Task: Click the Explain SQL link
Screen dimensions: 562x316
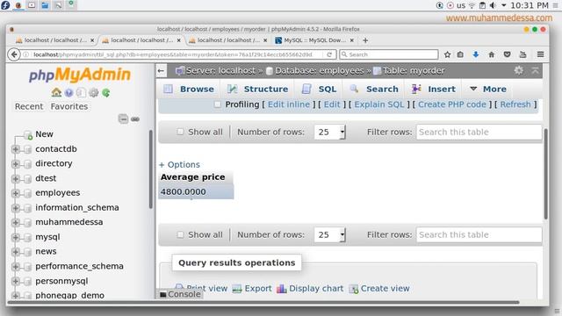Action: tap(378, 104)
